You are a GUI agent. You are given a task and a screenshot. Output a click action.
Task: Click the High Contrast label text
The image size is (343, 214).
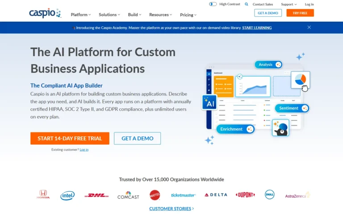coord(230,4)
